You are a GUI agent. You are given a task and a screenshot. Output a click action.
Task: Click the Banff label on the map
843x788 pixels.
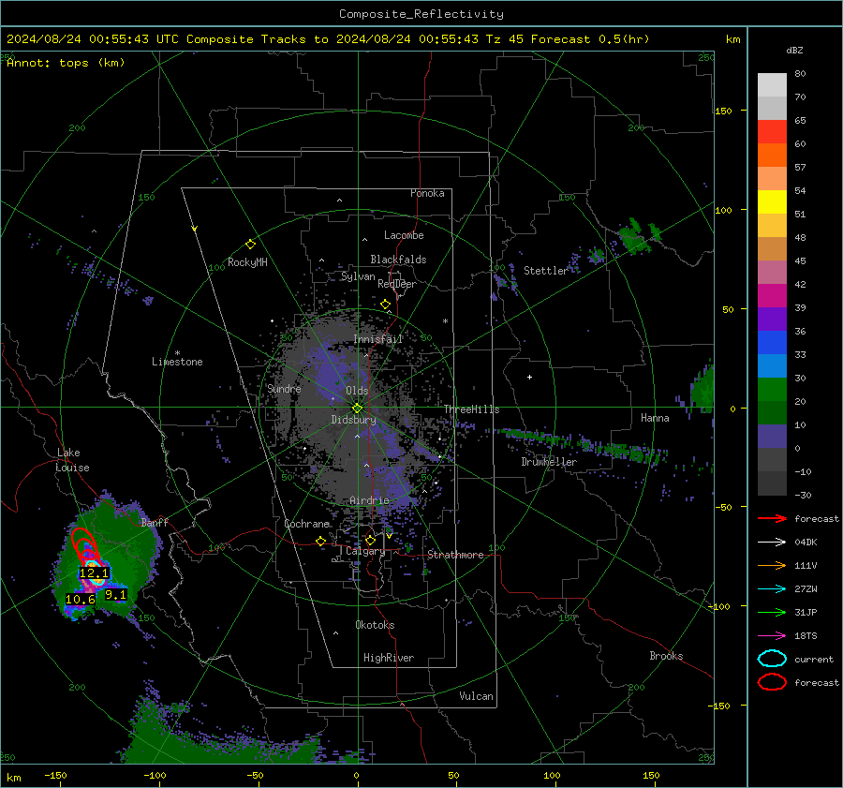click(x=155, y=522)
